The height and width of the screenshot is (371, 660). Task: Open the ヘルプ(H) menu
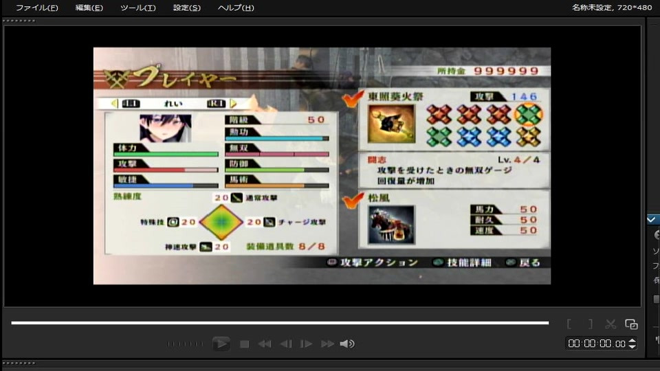coord(236,8)
